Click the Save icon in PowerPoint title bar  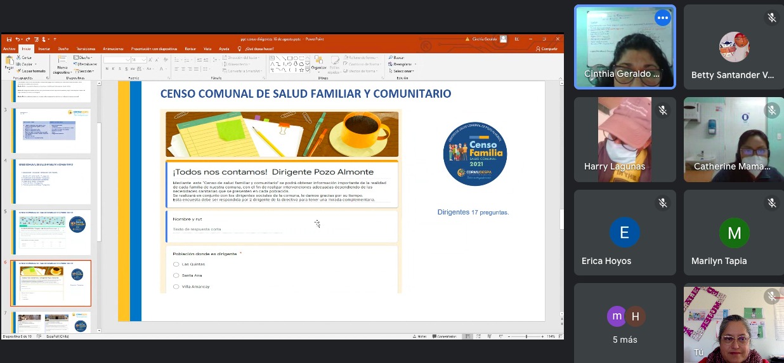(x=9, y=39)
